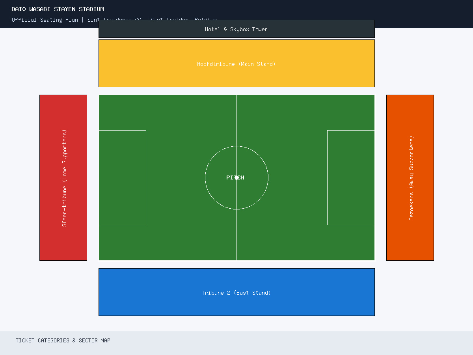
Task: Click the Tribune 2 (East Stand) label
Action: [x=236, y=293]
